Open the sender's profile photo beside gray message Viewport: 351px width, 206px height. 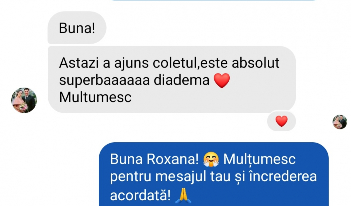point(24,100)
